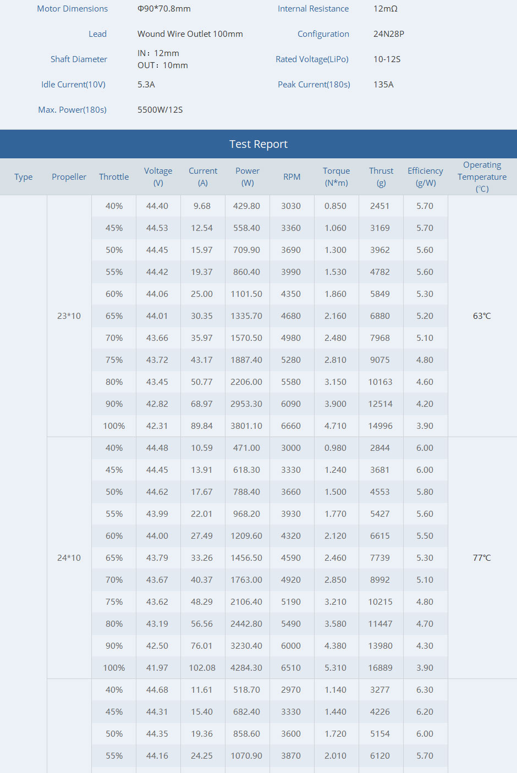Select the "Voltage (V)" column header
517x773 pixels.
(x=158, y=177)
